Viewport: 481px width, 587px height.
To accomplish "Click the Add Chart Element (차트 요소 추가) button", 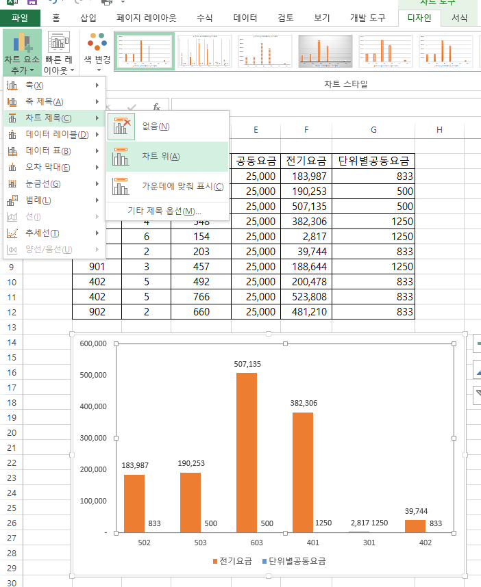I will coord(21,51).
